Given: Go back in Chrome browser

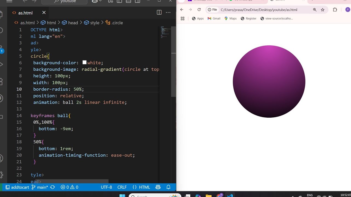Looking at the screenshot, I should click(182, 10).
